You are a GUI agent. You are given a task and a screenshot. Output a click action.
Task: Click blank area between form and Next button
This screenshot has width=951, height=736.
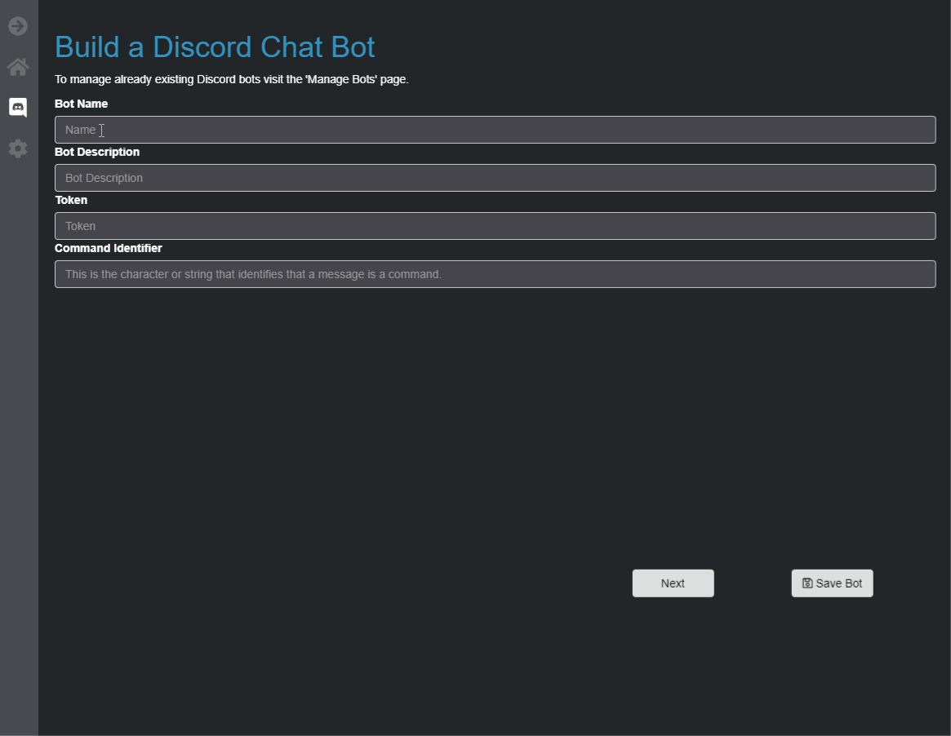pos(485,424)
